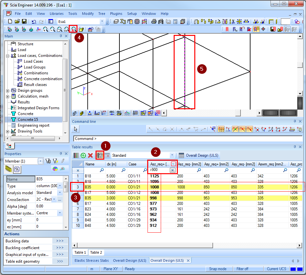The width and height of the screenshot is (306, 275).
Task: Open the Standard table template dropdown
Action: (x=172, y=155)
